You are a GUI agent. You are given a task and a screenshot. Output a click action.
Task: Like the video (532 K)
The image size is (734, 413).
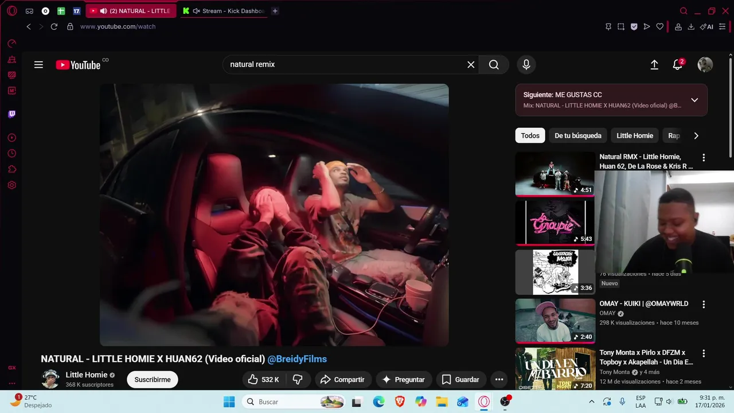click(x=263, y=380)
